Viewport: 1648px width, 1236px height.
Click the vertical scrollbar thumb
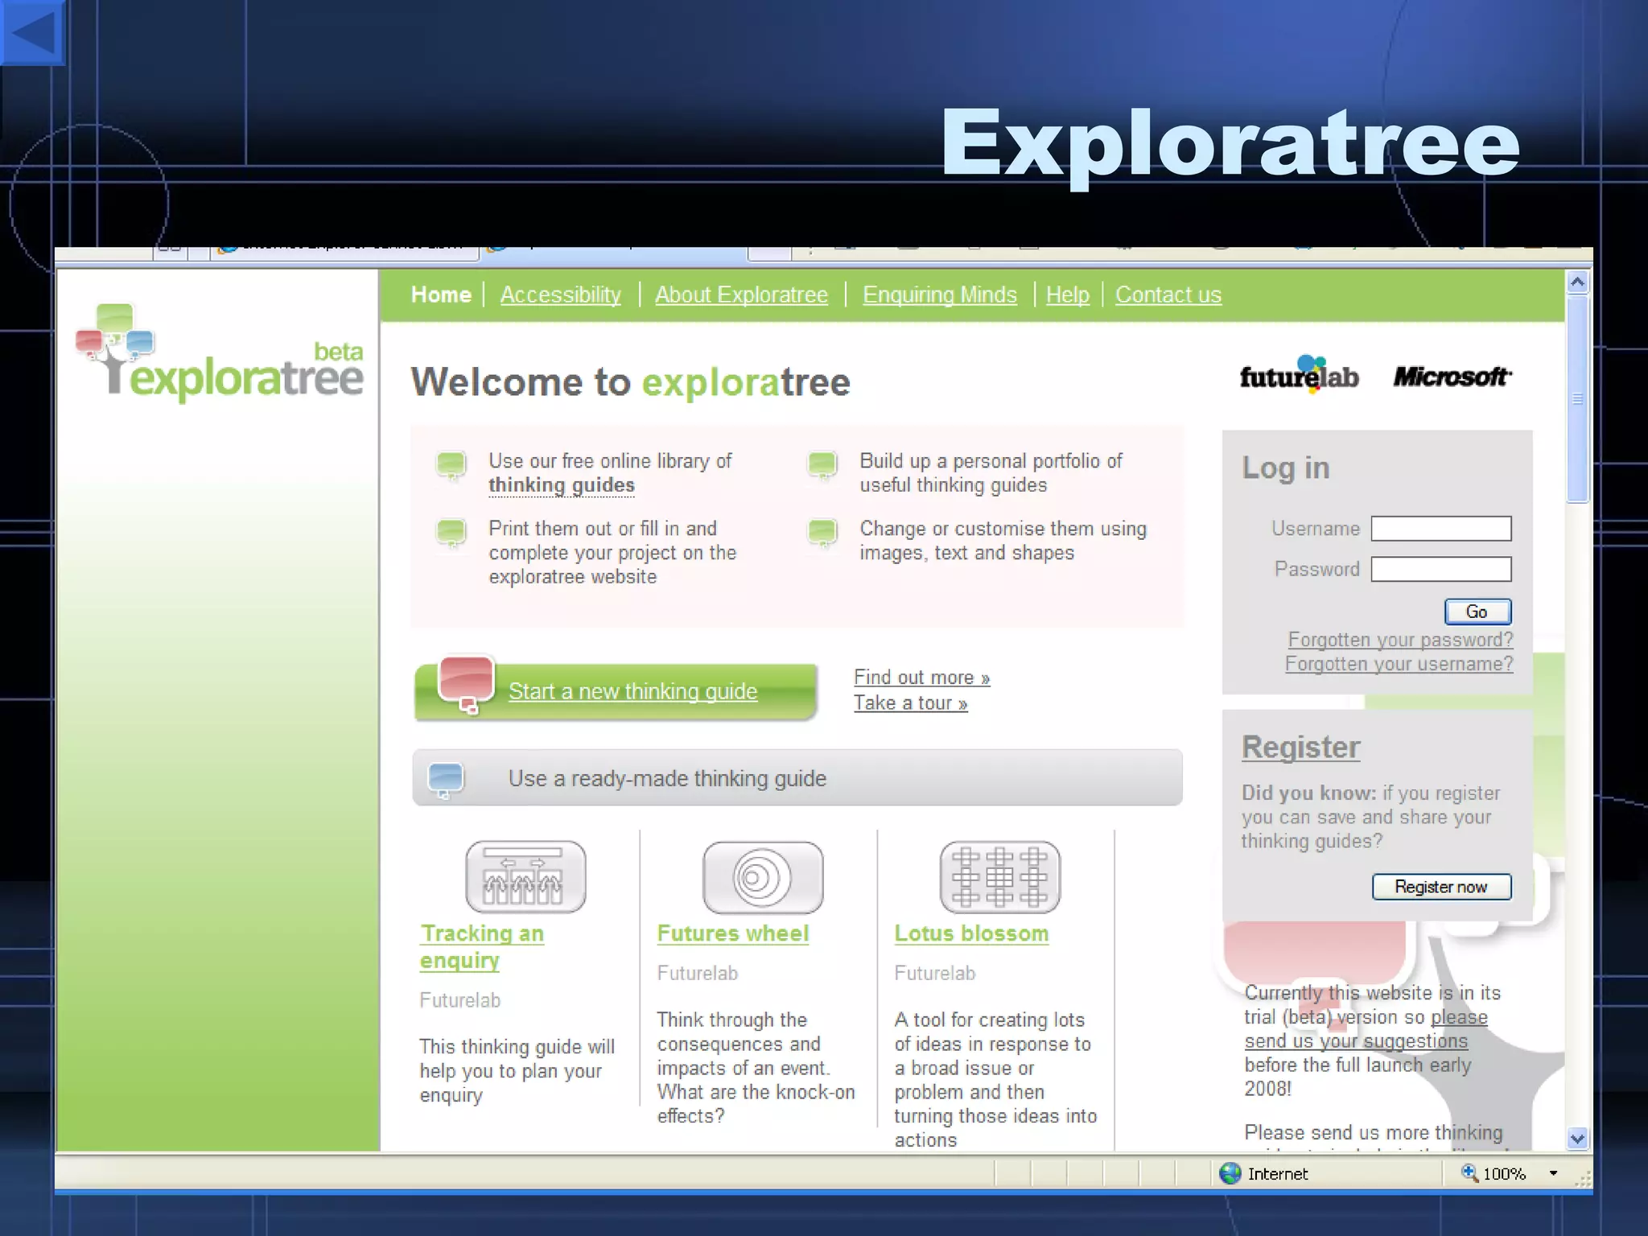(x=1578, y=399)
